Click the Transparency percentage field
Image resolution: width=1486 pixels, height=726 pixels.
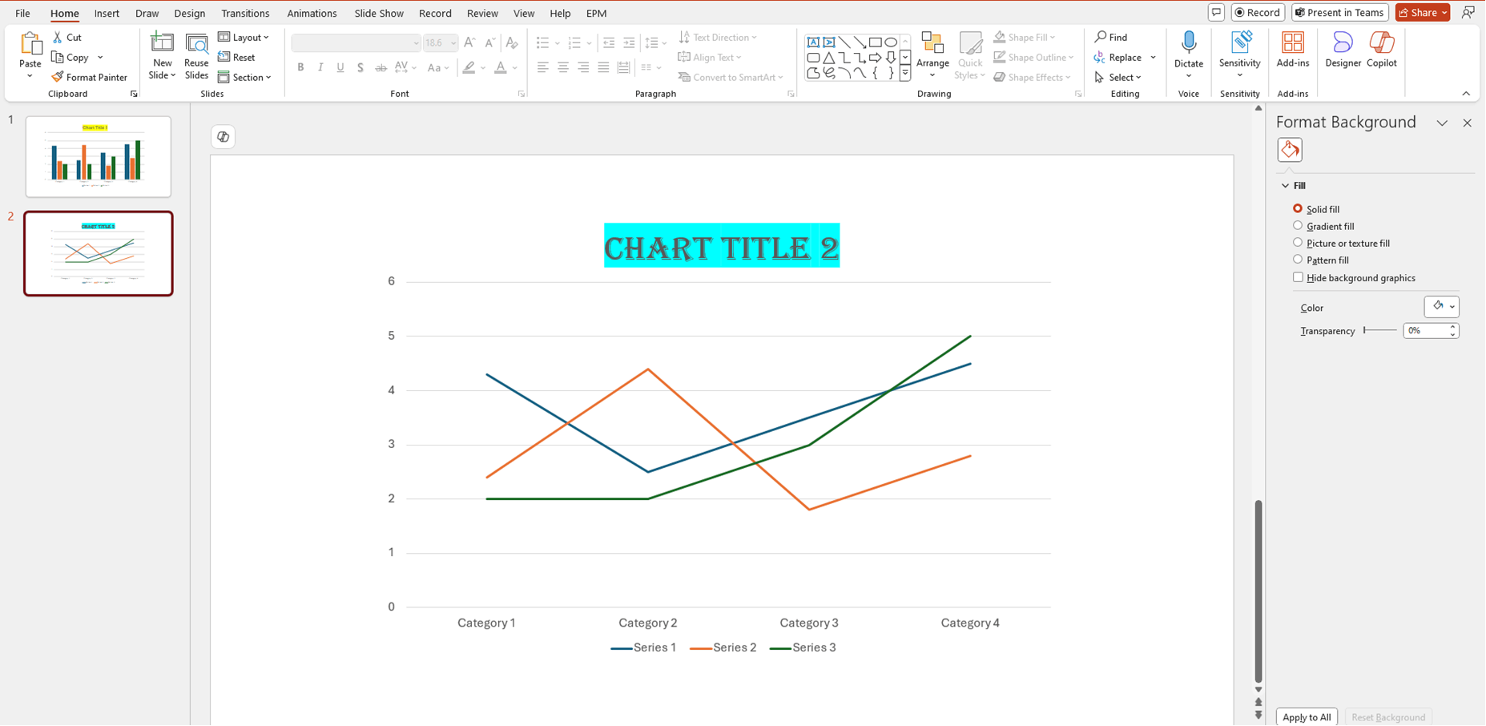[1425, 330]
